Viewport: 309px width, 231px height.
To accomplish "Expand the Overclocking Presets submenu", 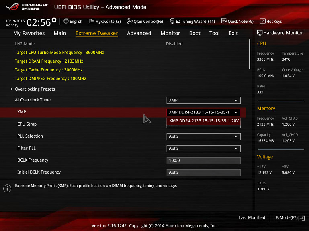I will pos(35,89).
